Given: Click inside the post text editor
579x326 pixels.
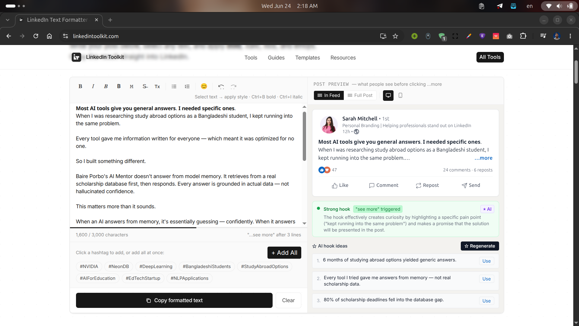Looking at the screenshot, I should [x=186, y=165].
